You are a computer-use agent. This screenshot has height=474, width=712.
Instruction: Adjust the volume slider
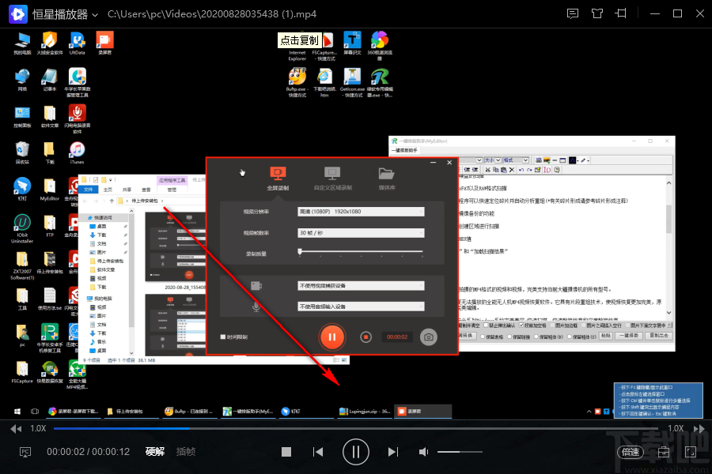pos(460,452)
